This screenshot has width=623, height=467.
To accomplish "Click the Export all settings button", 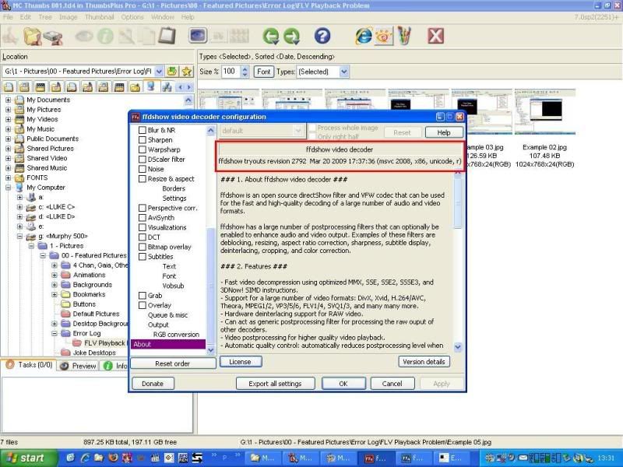I will coord(275,384).
